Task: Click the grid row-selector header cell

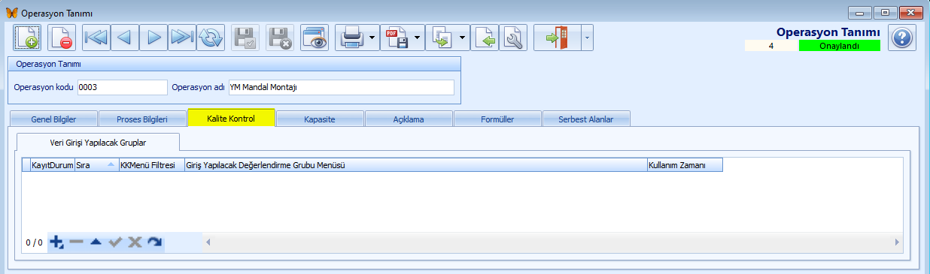Action: point(26,165)
